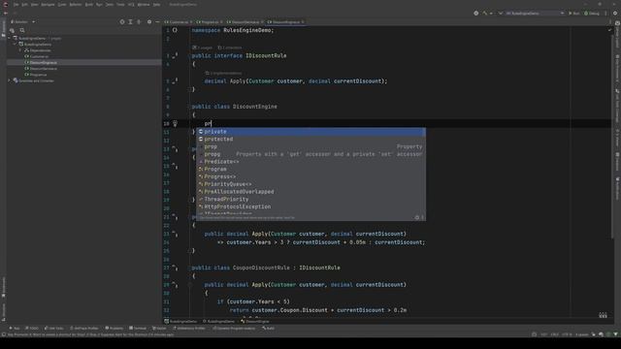Open the run configuration dropdown
Image resolution: width=621 pixels, height=349 pixels.
pos(535,13)
